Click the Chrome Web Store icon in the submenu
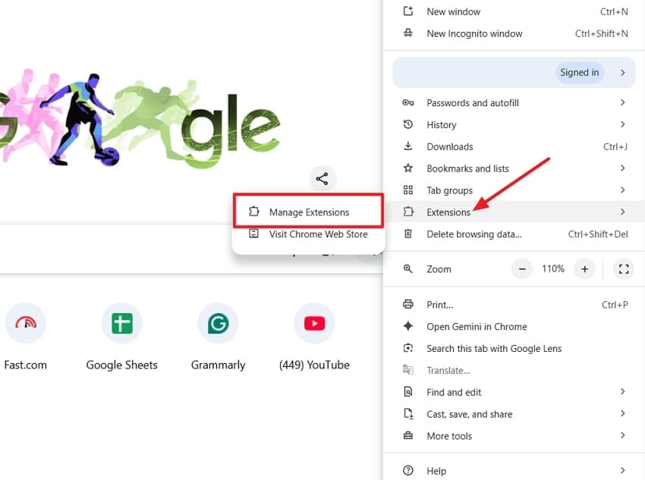Viewport: 645px width, 480px height. (x=253, y=234)
